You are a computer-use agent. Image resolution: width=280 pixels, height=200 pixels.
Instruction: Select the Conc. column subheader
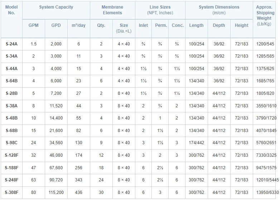(x=177, y=25)
